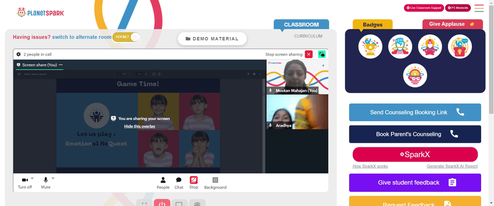Screen dimensions: 494x206
Task: Click Book Parent's Counseling button
Action: [x=415, y=134]
